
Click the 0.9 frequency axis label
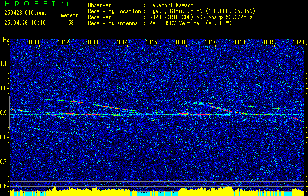pos(4,113)
